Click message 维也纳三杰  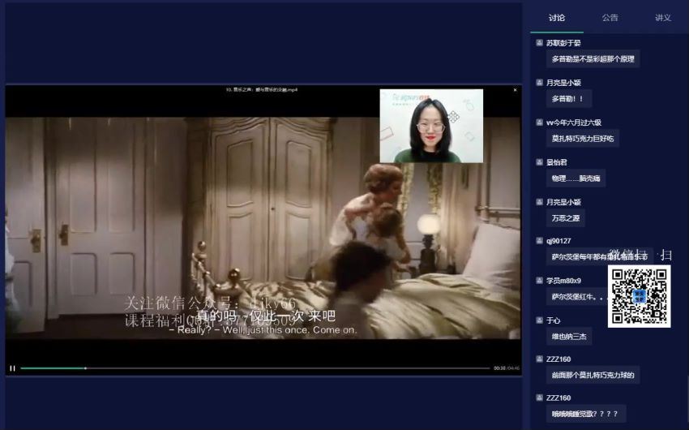pyautogui.click(x=569, y=337)
